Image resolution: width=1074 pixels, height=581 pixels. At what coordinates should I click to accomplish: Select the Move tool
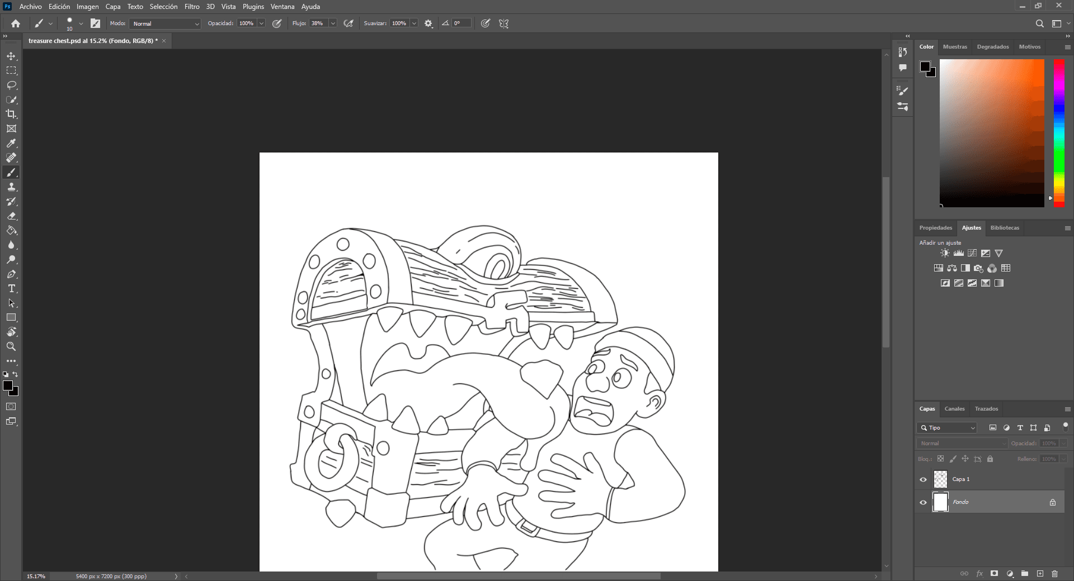[11, 56]
